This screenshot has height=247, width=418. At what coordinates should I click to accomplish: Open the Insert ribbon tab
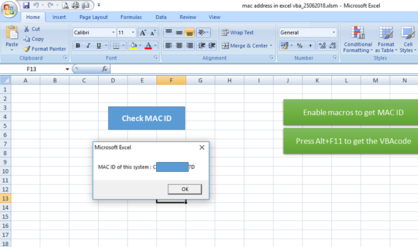click(x=59, y=17)
